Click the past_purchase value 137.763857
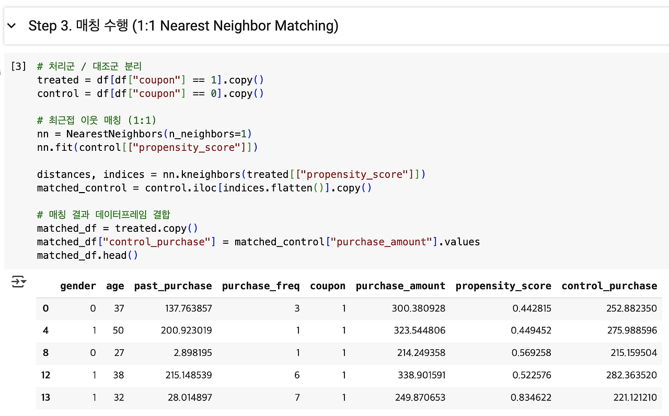Viewport: 669px width, 416px height. coord(189,308)
